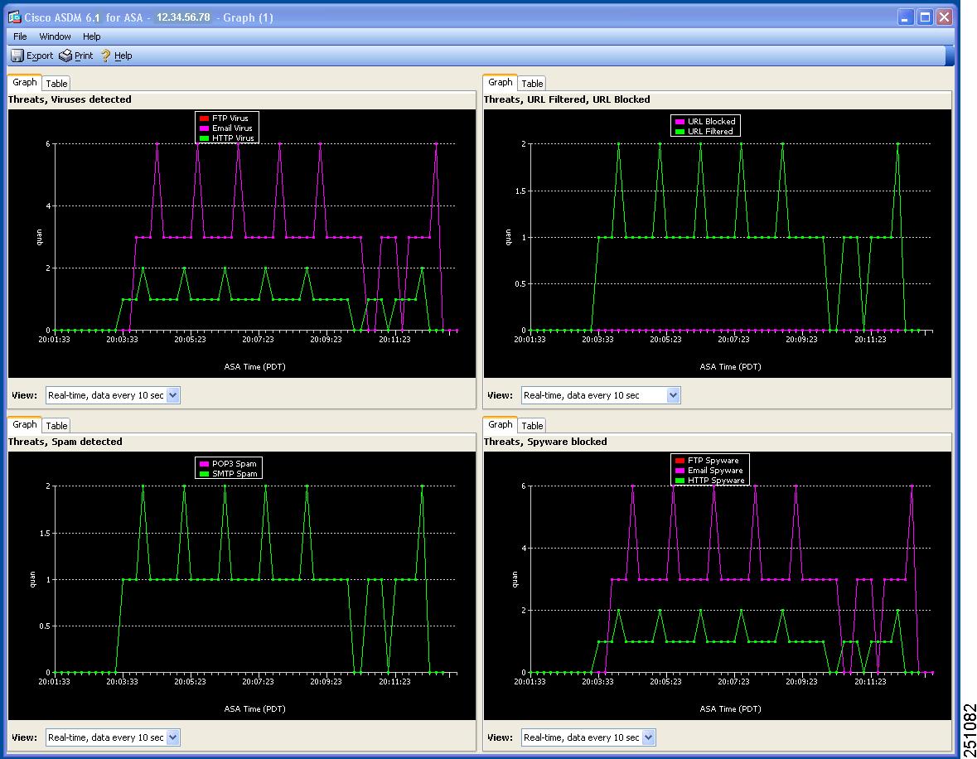977x759 pixels.
Task: Click green URL Filtered legend swatch
Action: (x=680, y=132)
